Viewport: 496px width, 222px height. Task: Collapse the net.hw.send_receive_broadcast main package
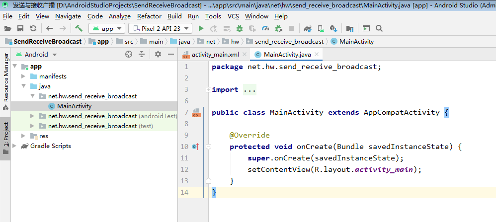(32, 96)
